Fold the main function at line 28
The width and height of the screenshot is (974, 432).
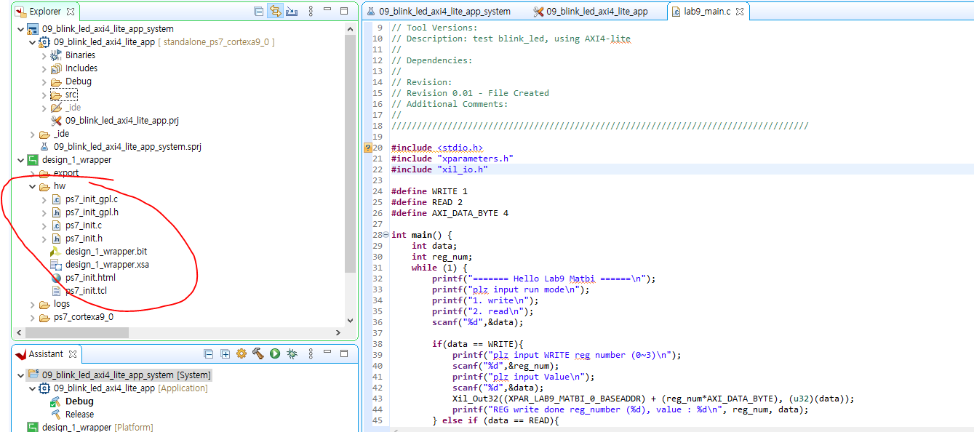point(386,236)
